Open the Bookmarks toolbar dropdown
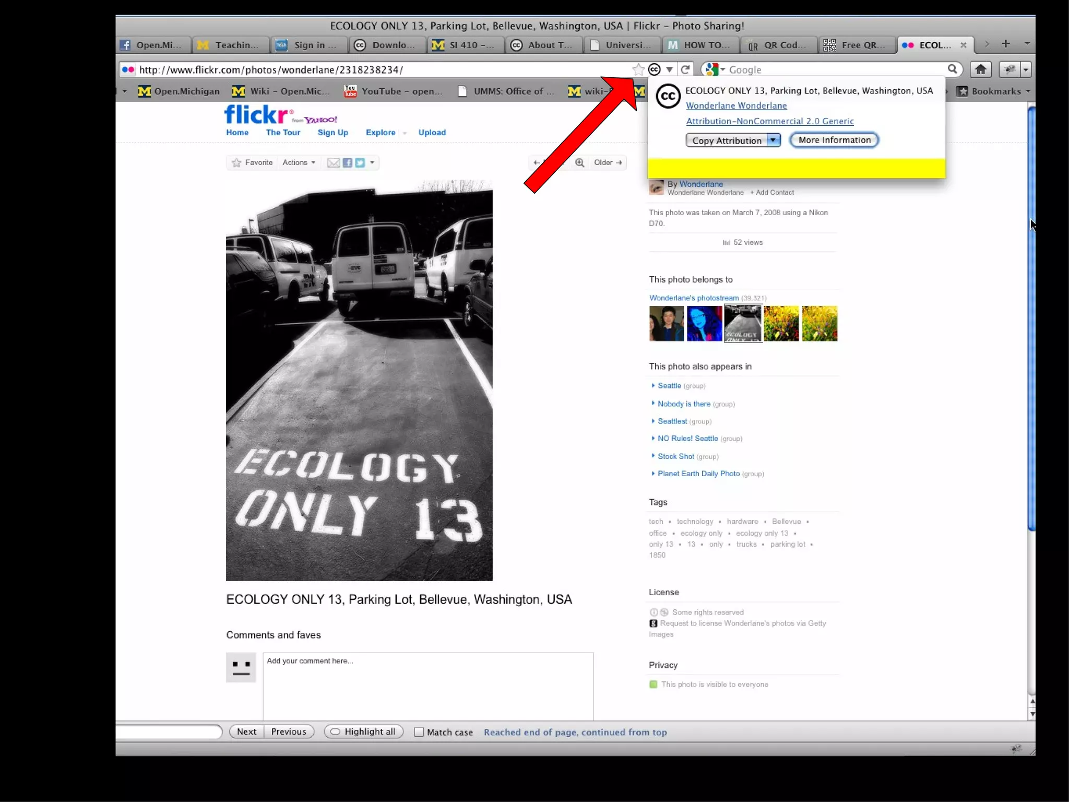This screenshot has width=1069, height=802. (996, 91)
